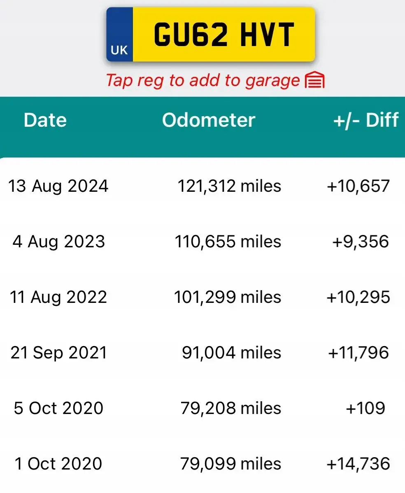This screenshot has height=493, width=405.
Task: Open the 4 Aug 2023 record
Action: [202, 242]
